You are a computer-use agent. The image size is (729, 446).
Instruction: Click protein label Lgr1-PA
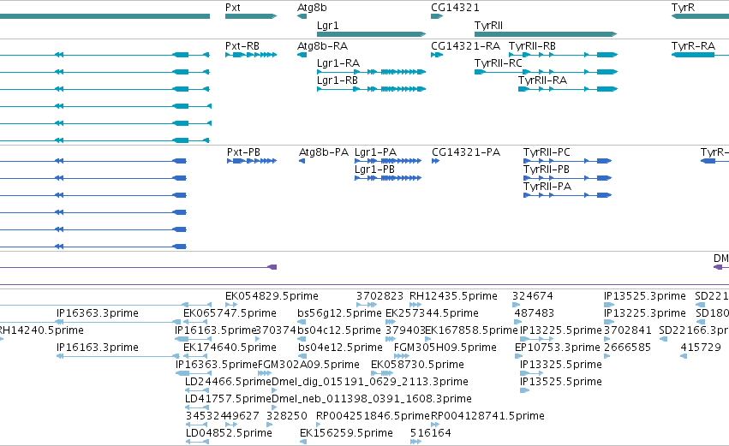click(x=375, y=152)
